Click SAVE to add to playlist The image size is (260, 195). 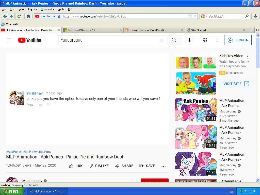[x=147, y=166]
